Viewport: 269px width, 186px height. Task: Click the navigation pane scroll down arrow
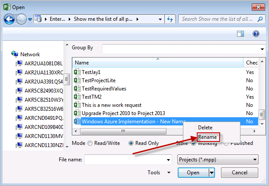[67, 147]
